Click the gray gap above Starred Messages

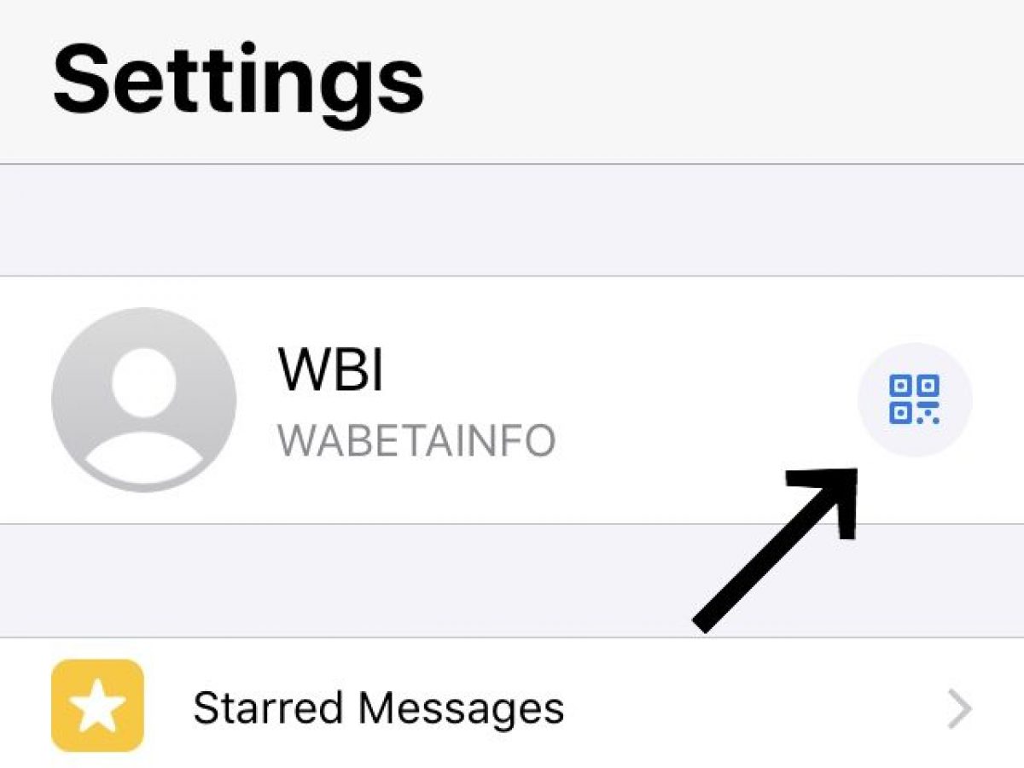coord(512,580)
